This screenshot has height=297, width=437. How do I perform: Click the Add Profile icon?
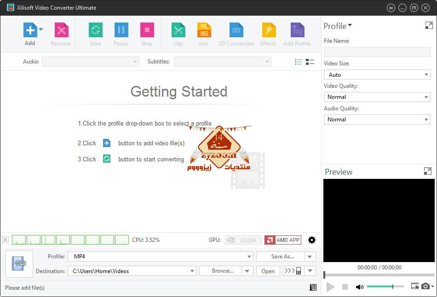tap(297, 30)
